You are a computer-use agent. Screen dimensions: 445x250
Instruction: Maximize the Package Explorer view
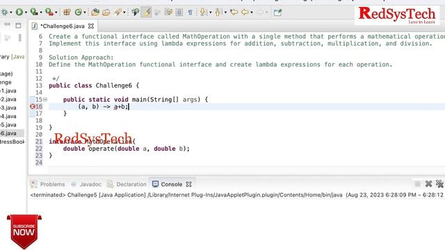(x=18, y=26)
